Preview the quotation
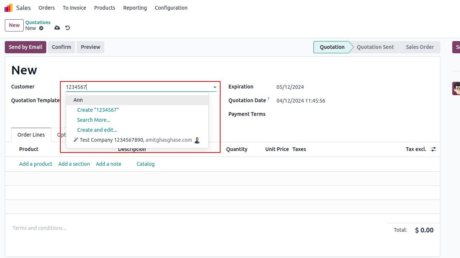This screenshot has width=460, height=258. point(91,47)
